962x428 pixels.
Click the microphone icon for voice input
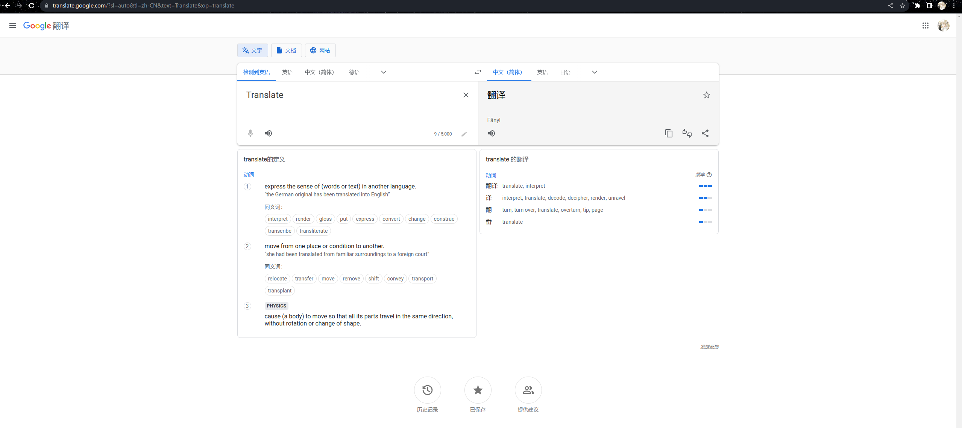point(250,133)
